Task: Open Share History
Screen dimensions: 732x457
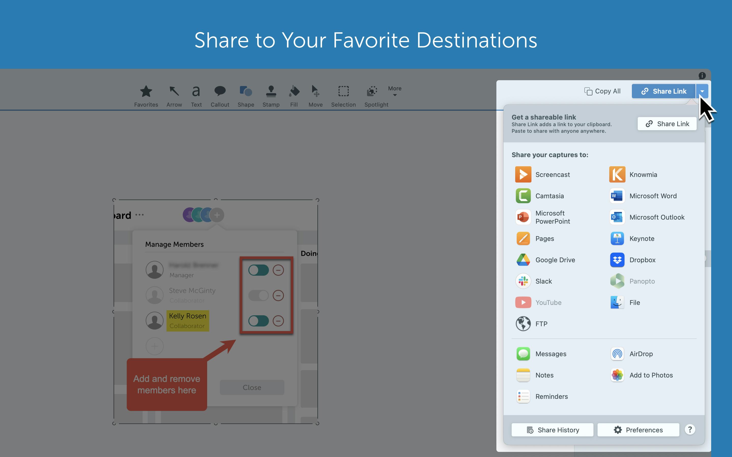Action: point(552,430)
